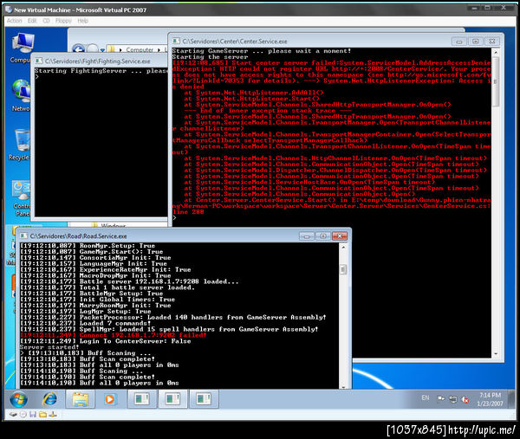520x439 pixels.
Task: Minimize the Center.Service.exe window
Action: [x=459, y=42]
